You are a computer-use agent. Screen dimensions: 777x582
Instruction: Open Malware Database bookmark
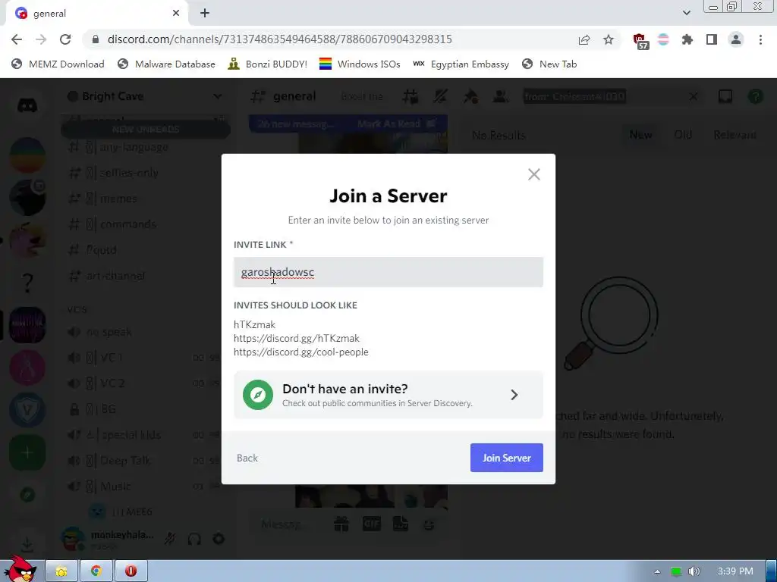166,64
